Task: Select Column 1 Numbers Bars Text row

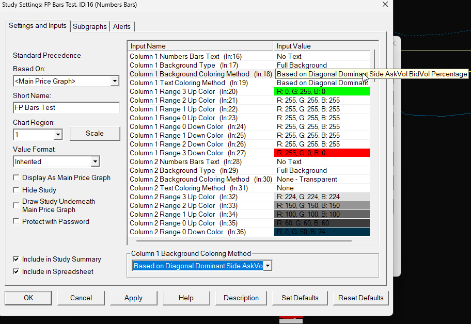Action: (x=249, y=56)
